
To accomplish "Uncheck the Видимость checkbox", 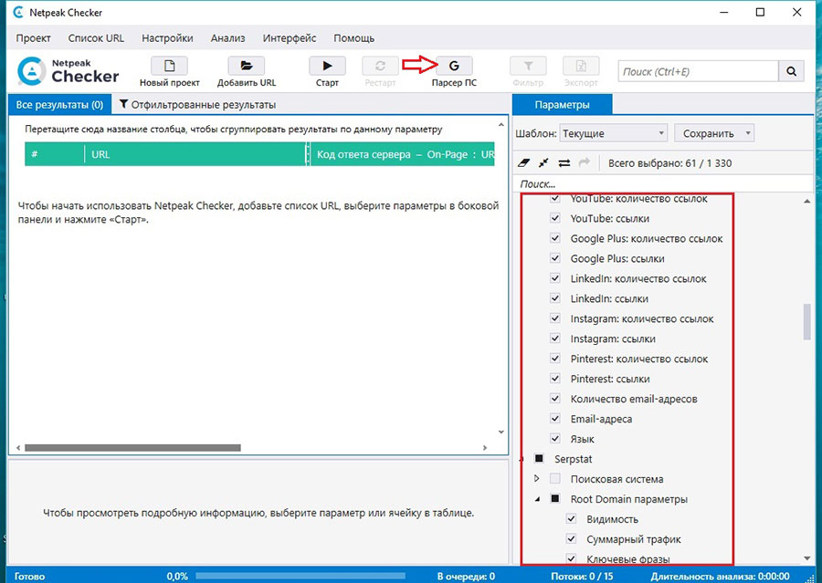I will 572,518.
